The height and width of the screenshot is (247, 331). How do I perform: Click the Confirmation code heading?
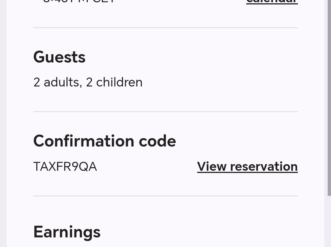(105, 141)
